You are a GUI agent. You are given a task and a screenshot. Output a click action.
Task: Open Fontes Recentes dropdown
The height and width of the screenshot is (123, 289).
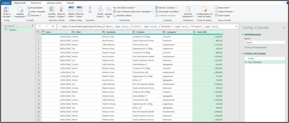pos(225,12)
